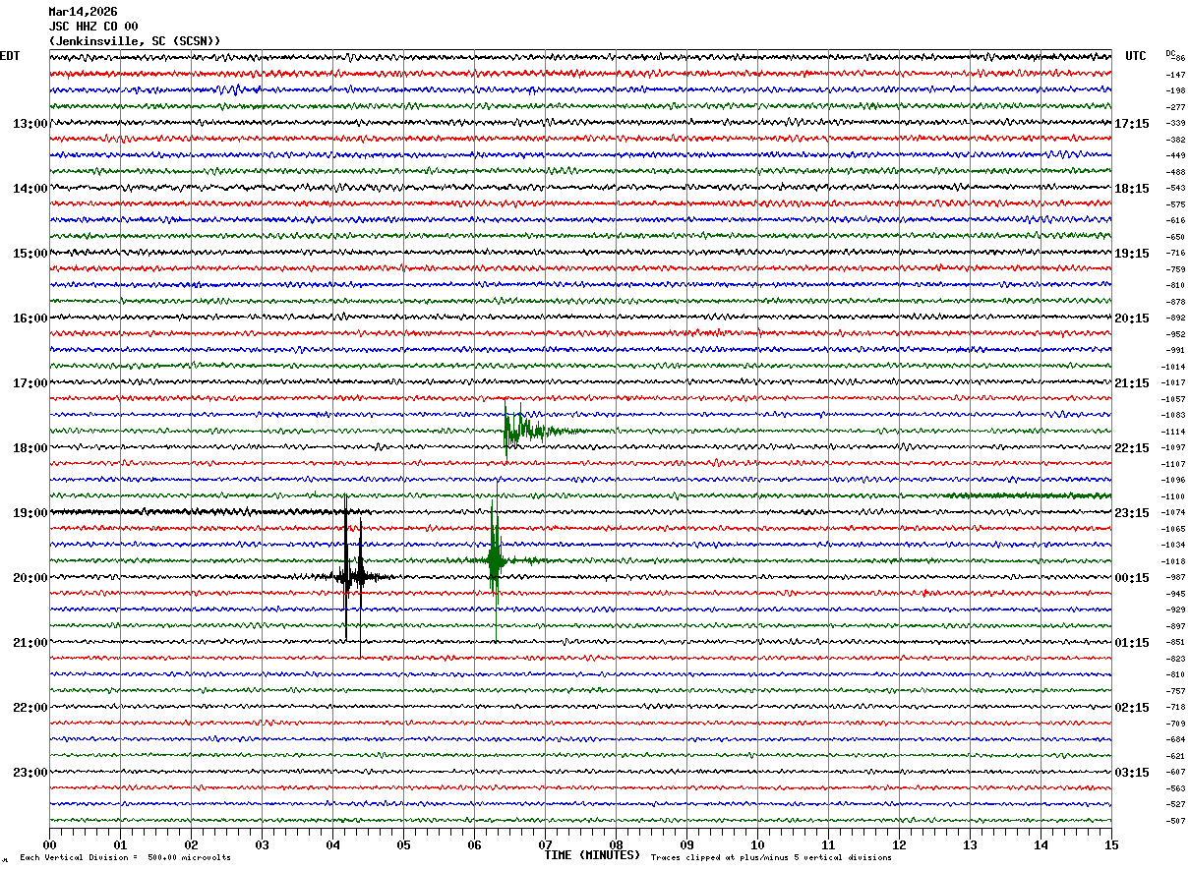The width and height of the screenshot is (1190, 871).
Task: Click the DC offset value -892
Action: [x=1175, y=319]
